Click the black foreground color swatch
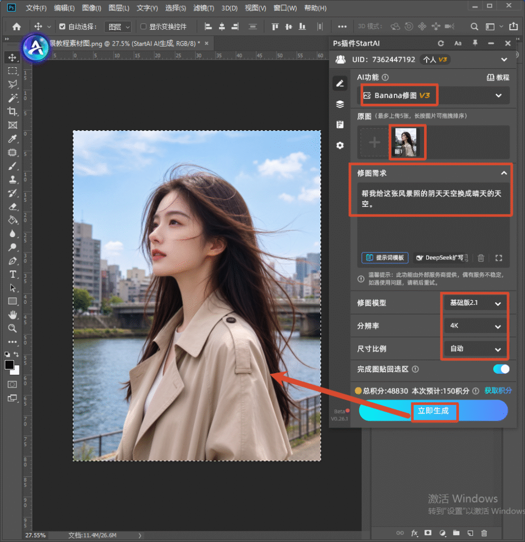 pos(10,365)
